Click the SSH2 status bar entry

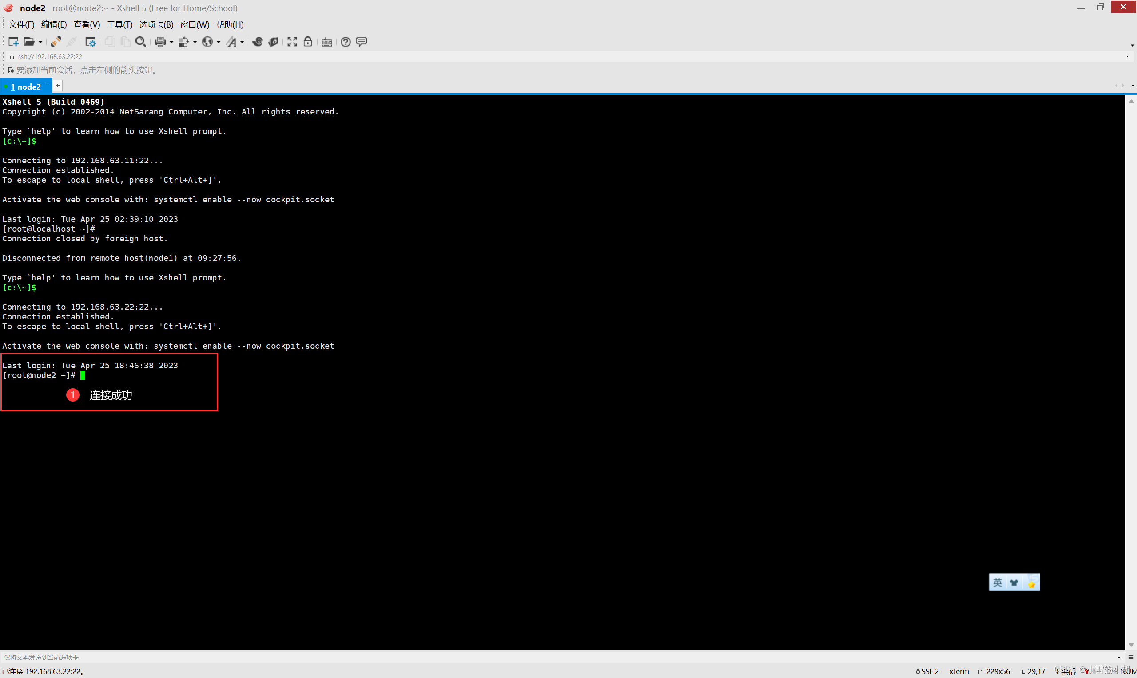pyautogui.click(x=928, y=671)
